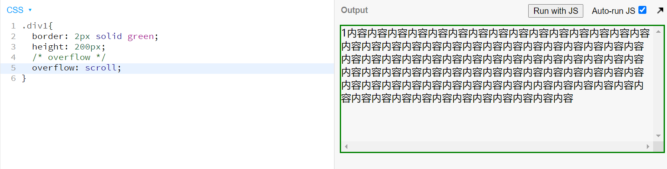Click the Run with JS button
Image resolution: width=667 pixels, height=169 pixels.
[556, 11]
